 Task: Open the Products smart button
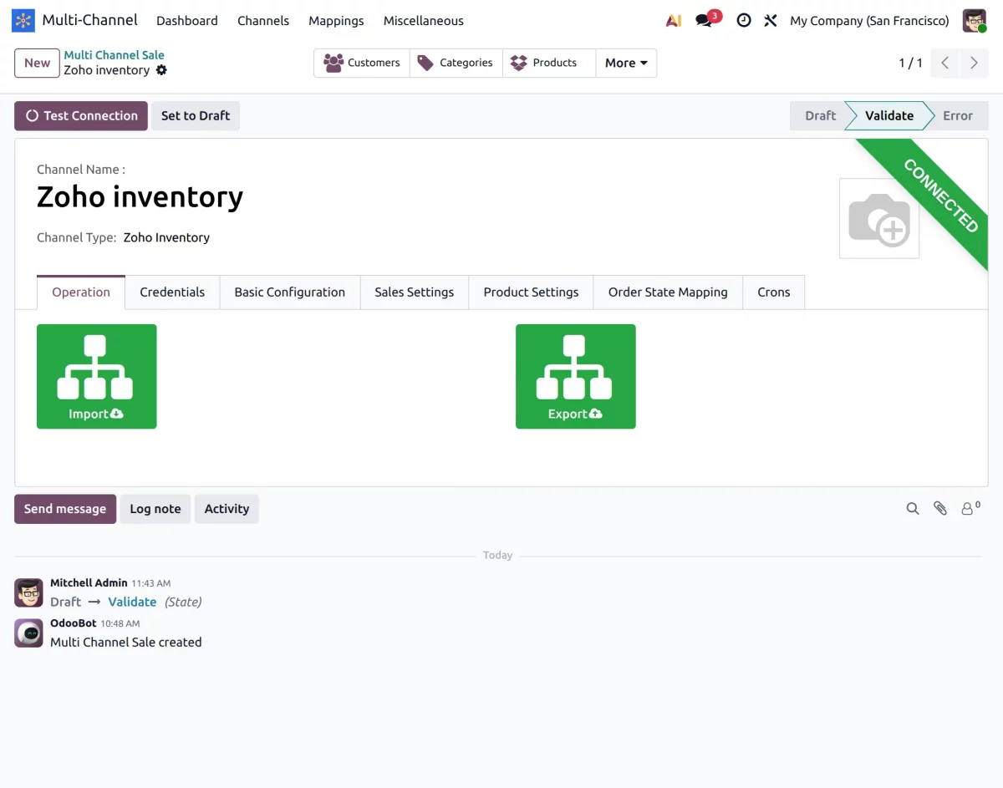[x=549, y=63]
